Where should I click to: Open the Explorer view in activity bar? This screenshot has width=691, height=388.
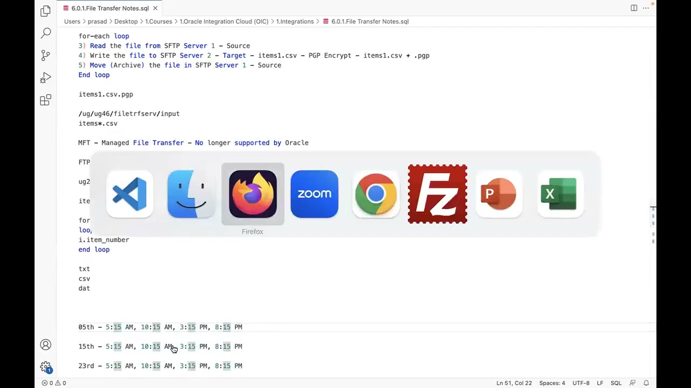[x=46, y=11]
